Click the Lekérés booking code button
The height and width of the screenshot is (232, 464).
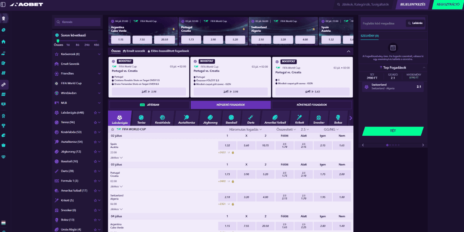pyautogui.click(x=415, y=23)
